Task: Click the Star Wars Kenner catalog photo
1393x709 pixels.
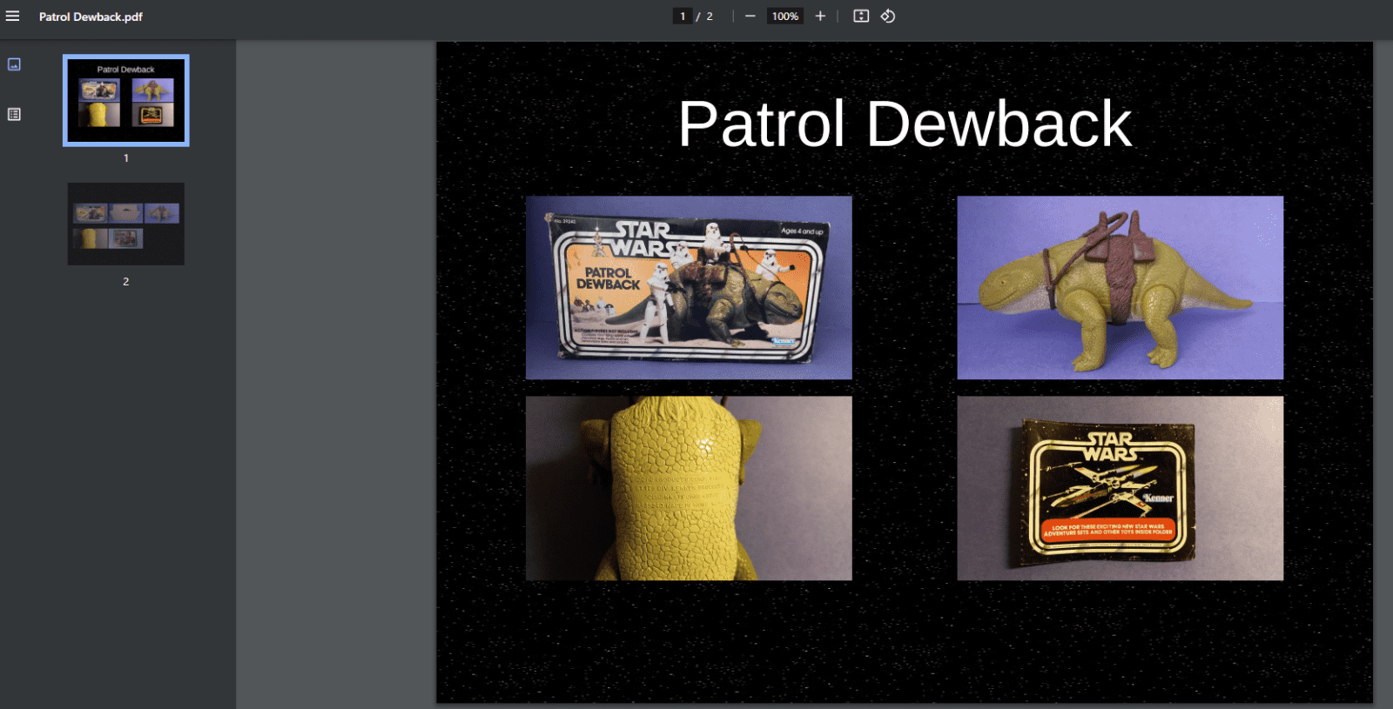Action: (1120, 488)
